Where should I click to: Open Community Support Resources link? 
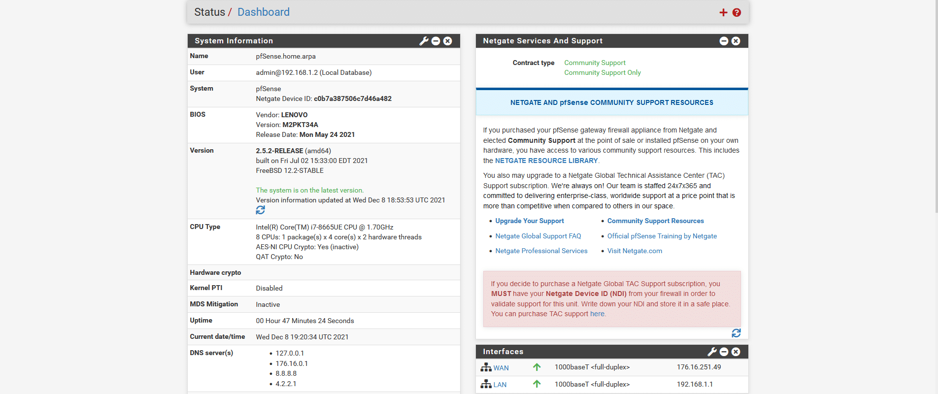(656, 221)
